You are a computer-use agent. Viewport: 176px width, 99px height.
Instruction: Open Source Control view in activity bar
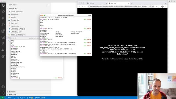coord(3,18)
